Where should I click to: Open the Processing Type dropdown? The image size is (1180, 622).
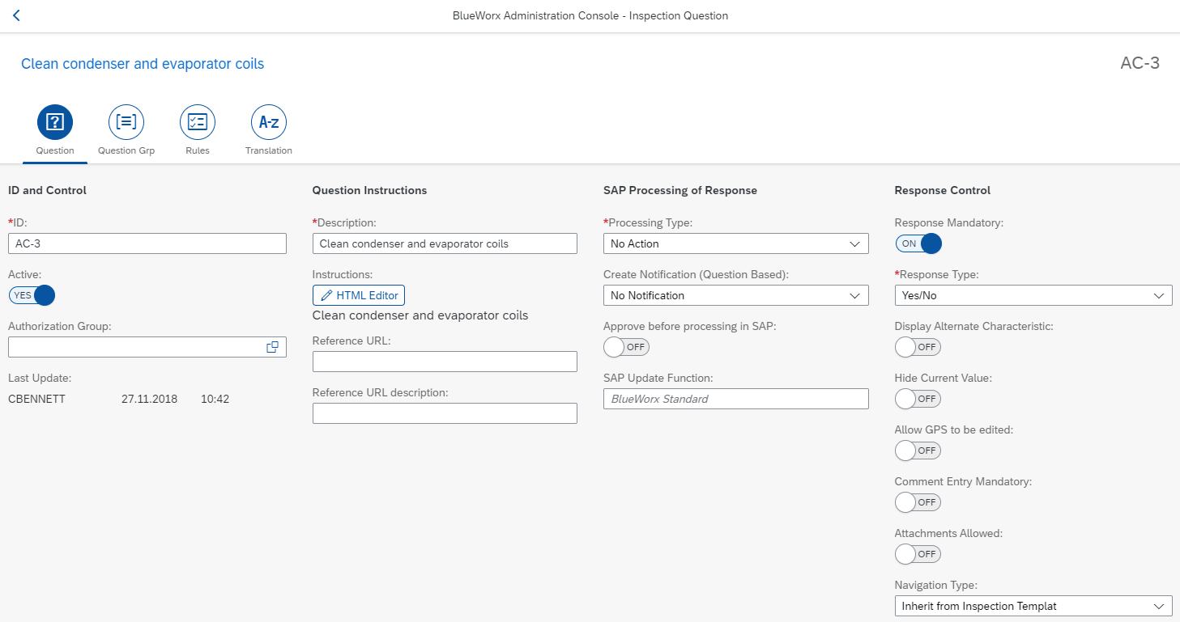[736, 243]
